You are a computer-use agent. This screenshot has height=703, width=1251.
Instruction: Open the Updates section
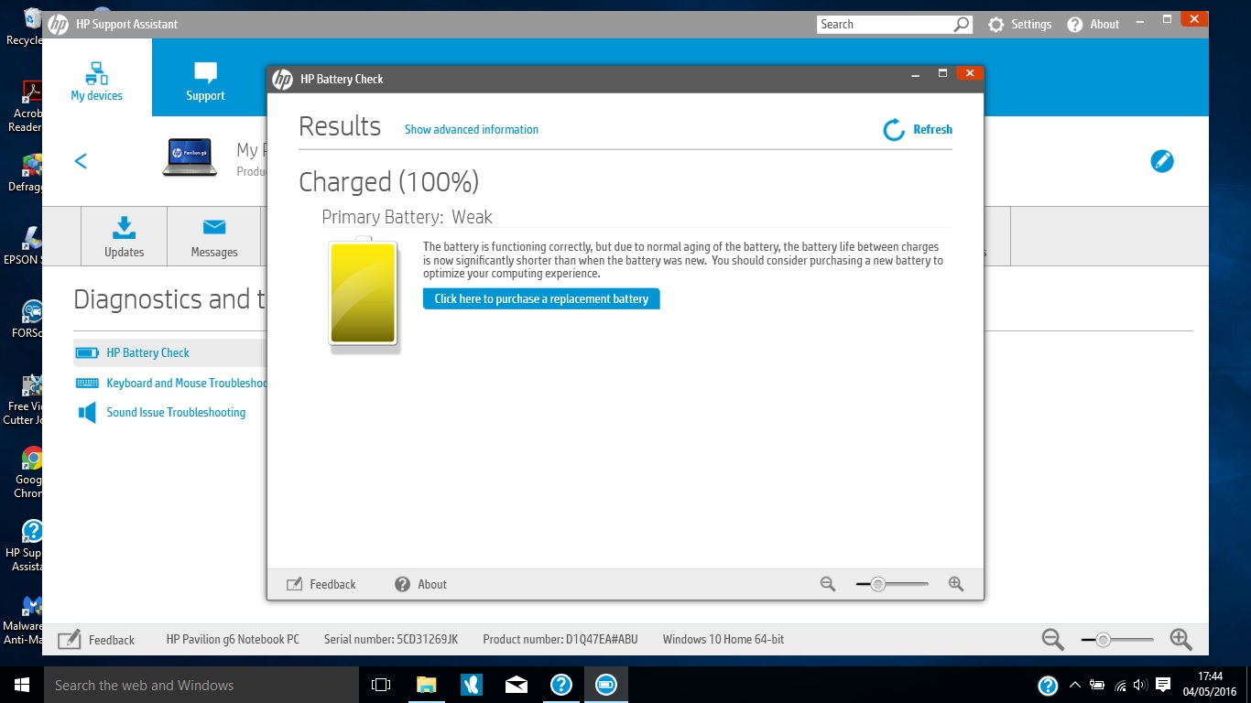pos(124,236)
